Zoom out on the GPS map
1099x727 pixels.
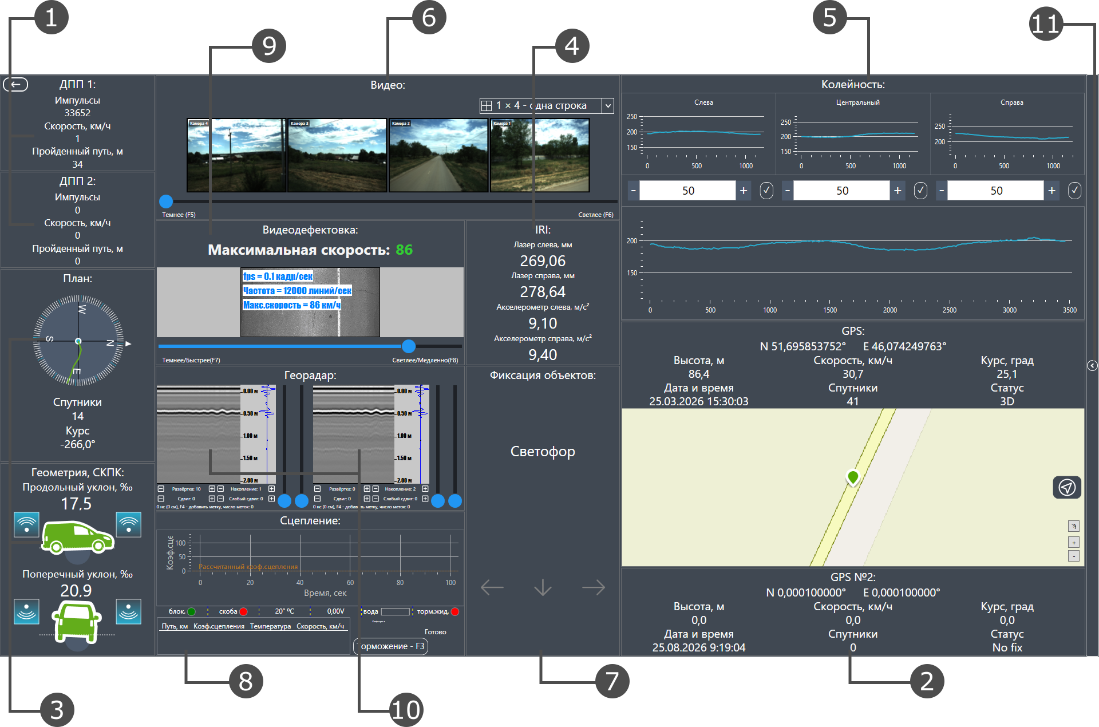1074,556
